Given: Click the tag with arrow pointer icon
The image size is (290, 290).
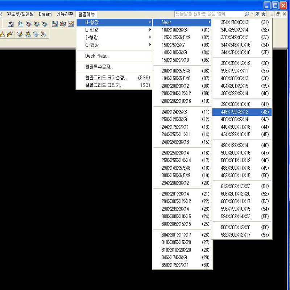Looking at the screenshot, I should [43, 34].
